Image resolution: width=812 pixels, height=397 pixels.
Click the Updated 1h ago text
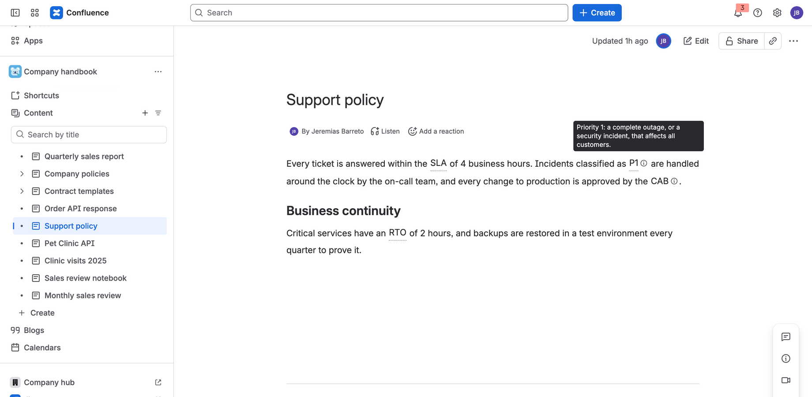tap(620, 41)
